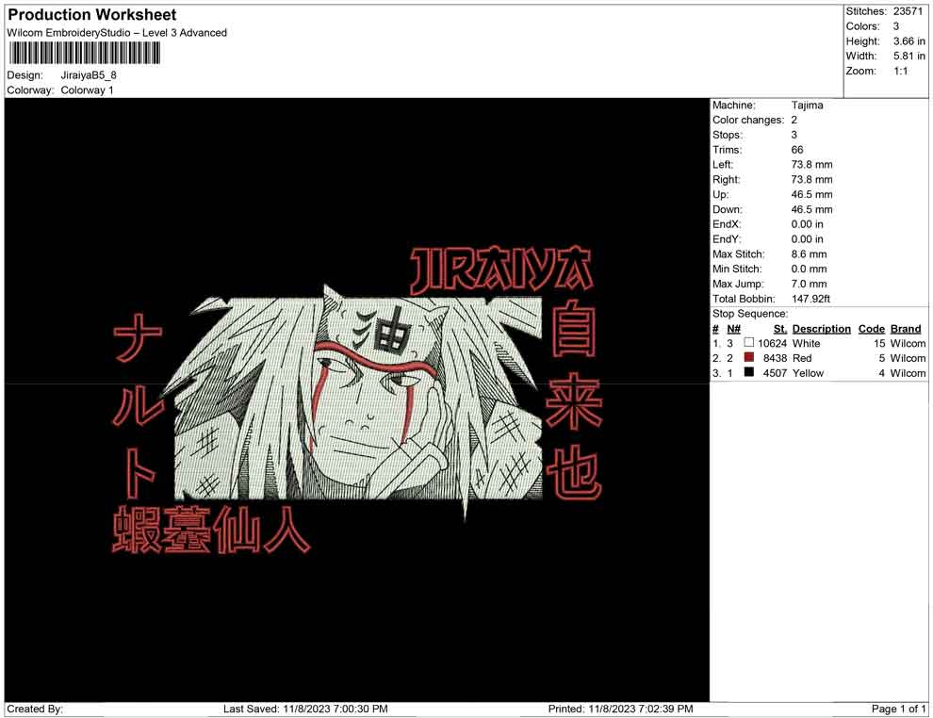Click the Jiraiya embroidery design preview
This screenshot has width=933, height=718.
(357, 400)
